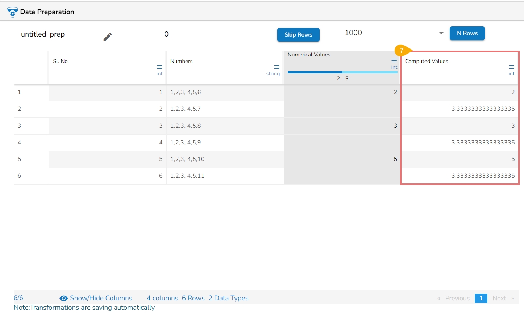Viewport: 524px width, 313px height.
Task: Click the orange step 7 marker
Action: pos(402,51)
